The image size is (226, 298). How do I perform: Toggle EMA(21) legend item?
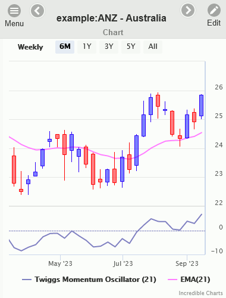click(x=189, y=280)
